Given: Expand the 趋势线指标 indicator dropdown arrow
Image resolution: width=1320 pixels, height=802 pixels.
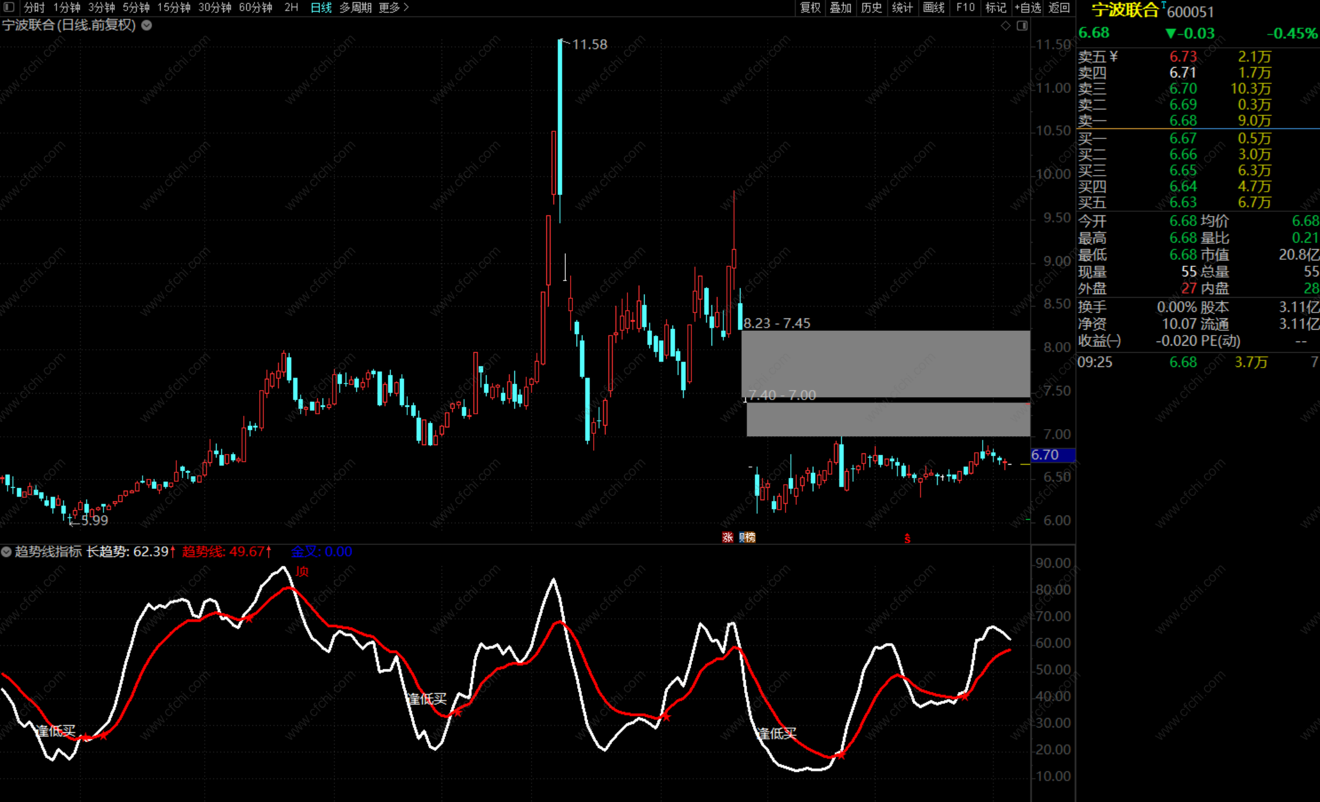Looking at the screenshot, I should [x=6, y=552].
